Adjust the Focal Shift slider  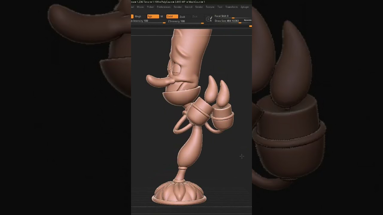[x=233, y=16]
